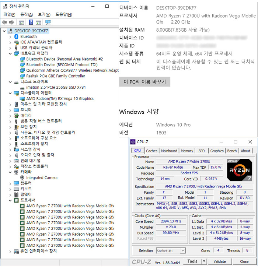Click the 네트워크 어댑터 category icon
The width and height of the screenshot is (258, 267).
(x=16, y=53)
